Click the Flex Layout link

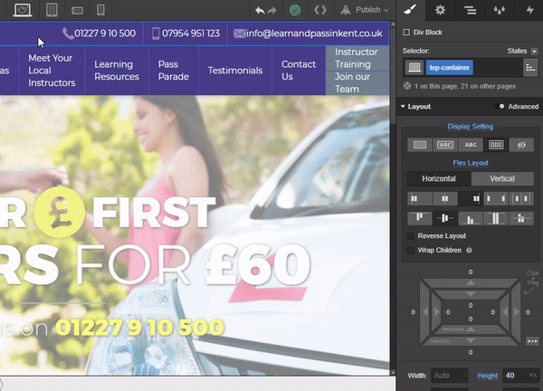471,163
